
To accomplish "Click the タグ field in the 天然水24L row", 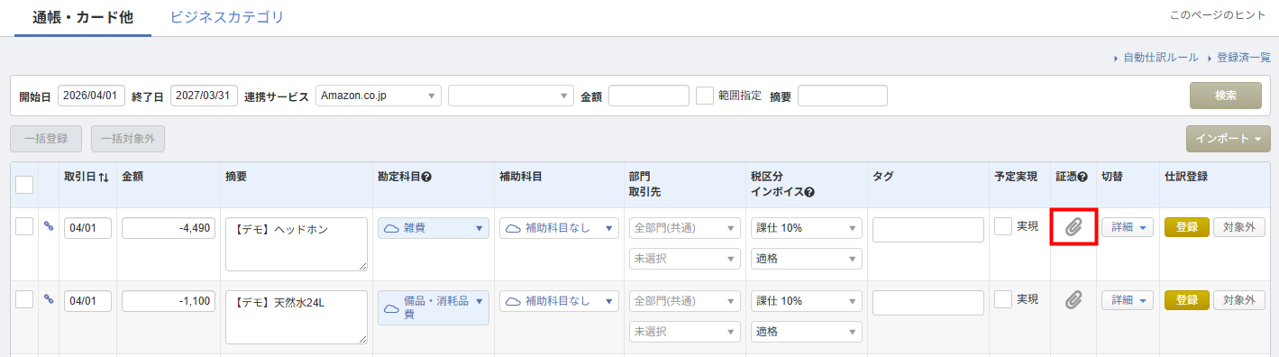I will click(927, 303).
